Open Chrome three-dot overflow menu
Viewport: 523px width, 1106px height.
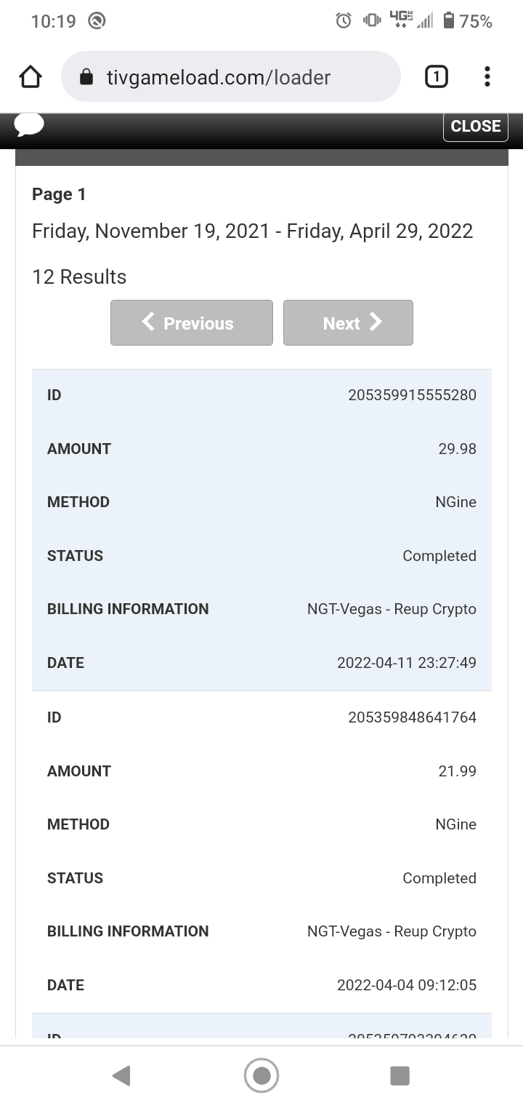(487, 76)
